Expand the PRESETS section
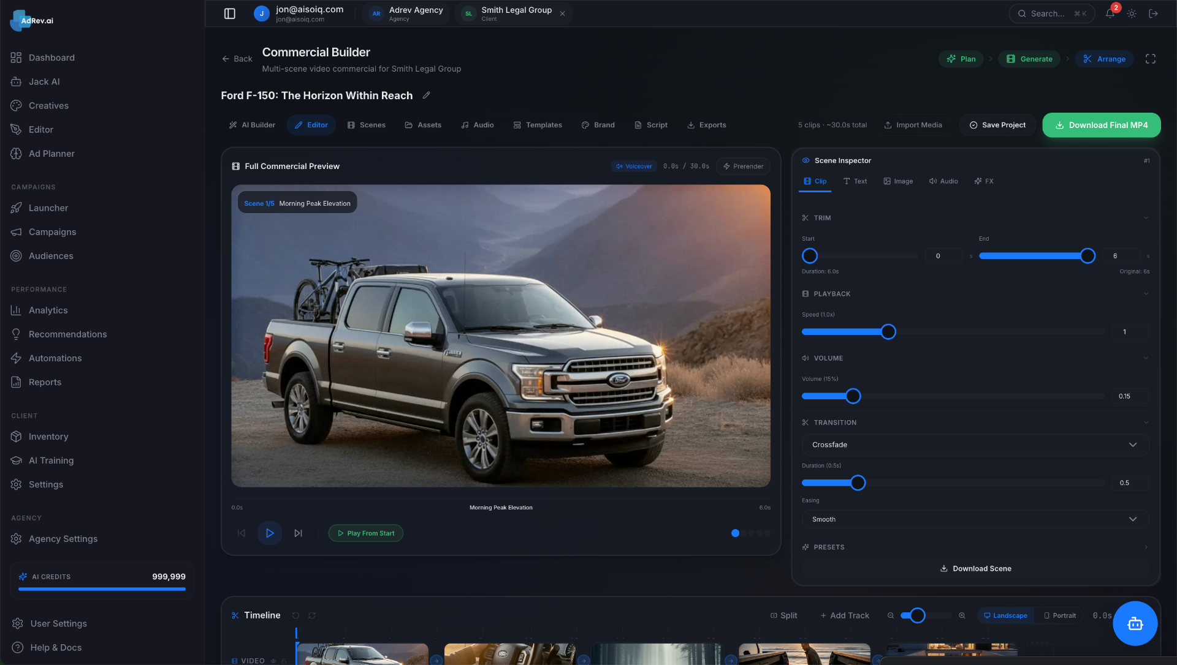1177x665 pixels. [x=1146, y=547]
